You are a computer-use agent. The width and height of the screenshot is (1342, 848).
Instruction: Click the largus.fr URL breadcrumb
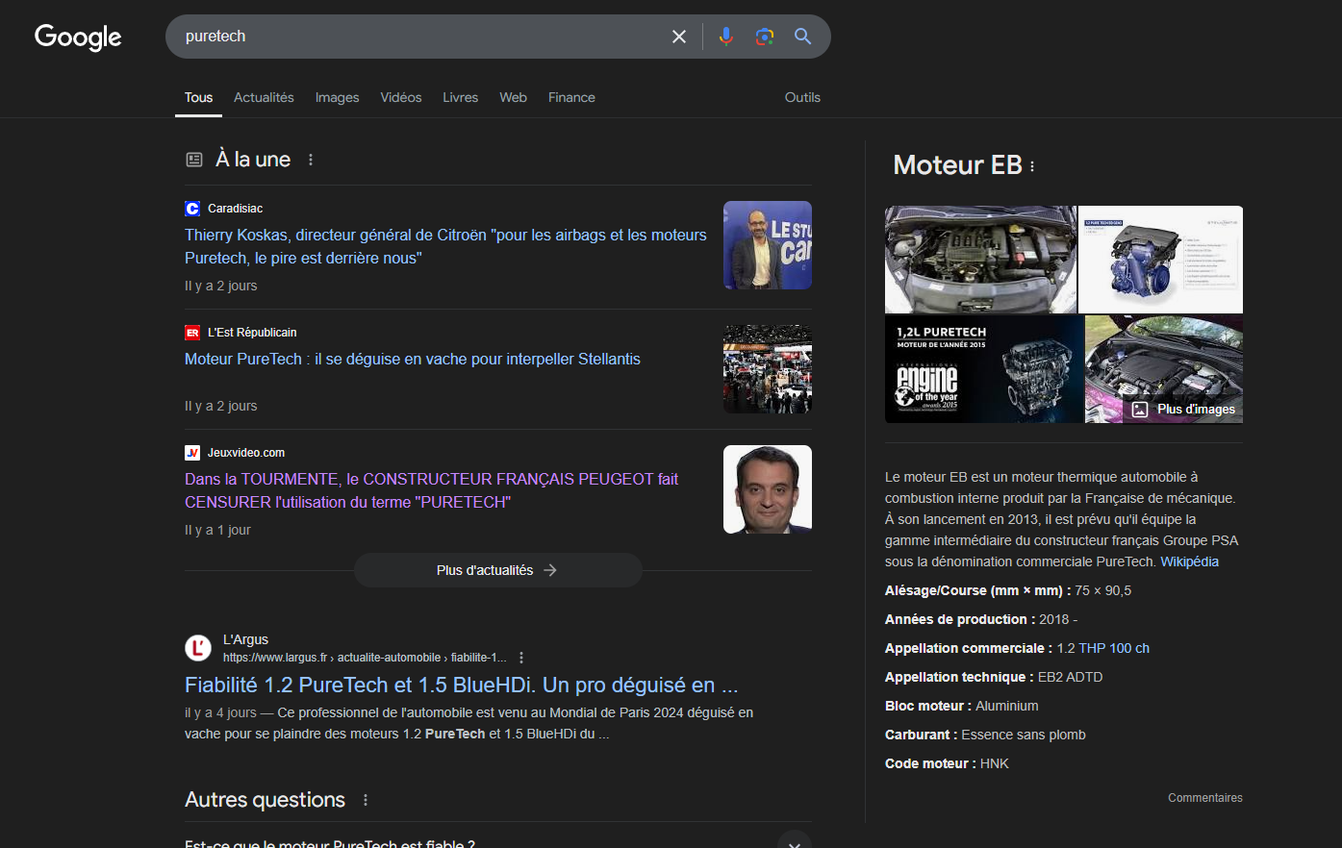(x=365, y=658)
